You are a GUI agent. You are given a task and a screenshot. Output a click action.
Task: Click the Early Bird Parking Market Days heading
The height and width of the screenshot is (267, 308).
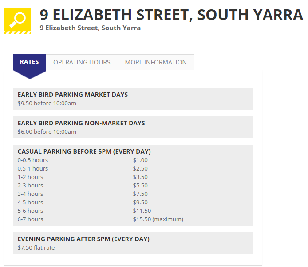[x=73, y=95]
